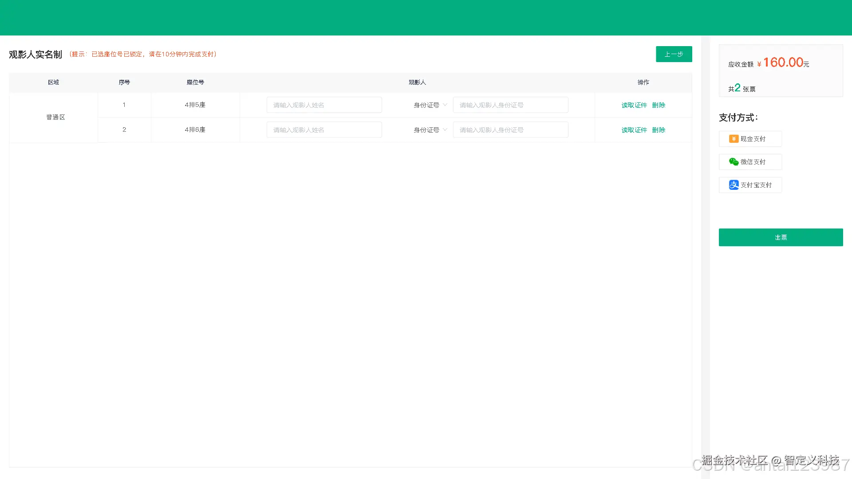Delete viewer row 1 with 删除

(659, 105)
